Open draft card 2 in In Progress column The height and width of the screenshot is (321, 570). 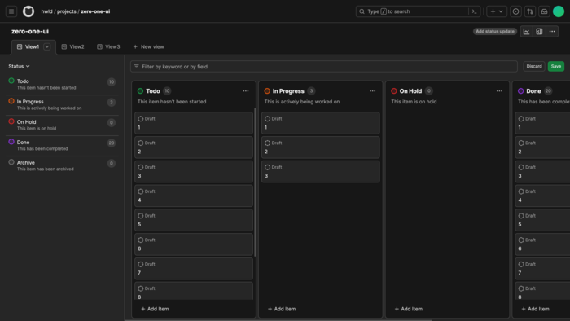[321, 147]
